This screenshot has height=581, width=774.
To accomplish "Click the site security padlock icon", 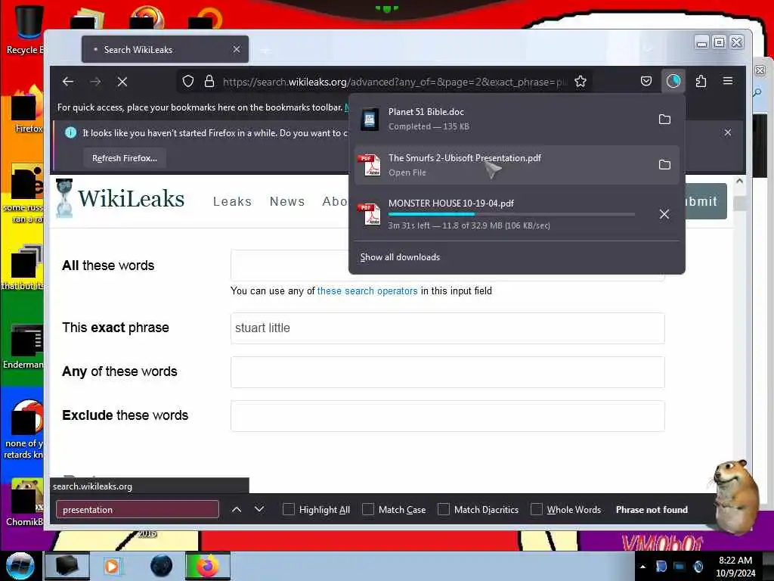I will (209, 82).
